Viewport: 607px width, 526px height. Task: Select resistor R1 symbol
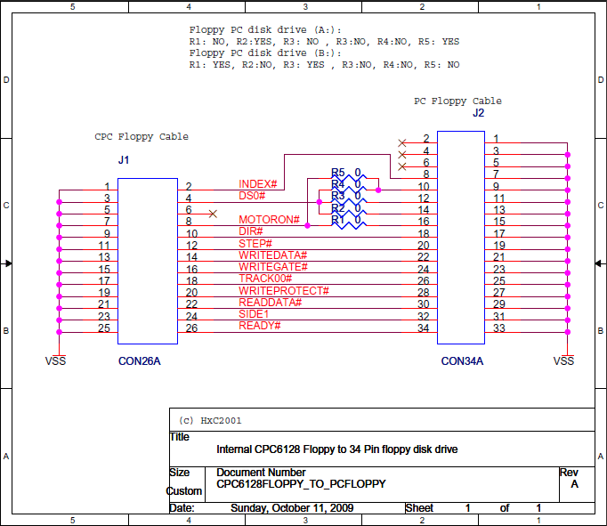pos(349,225)
